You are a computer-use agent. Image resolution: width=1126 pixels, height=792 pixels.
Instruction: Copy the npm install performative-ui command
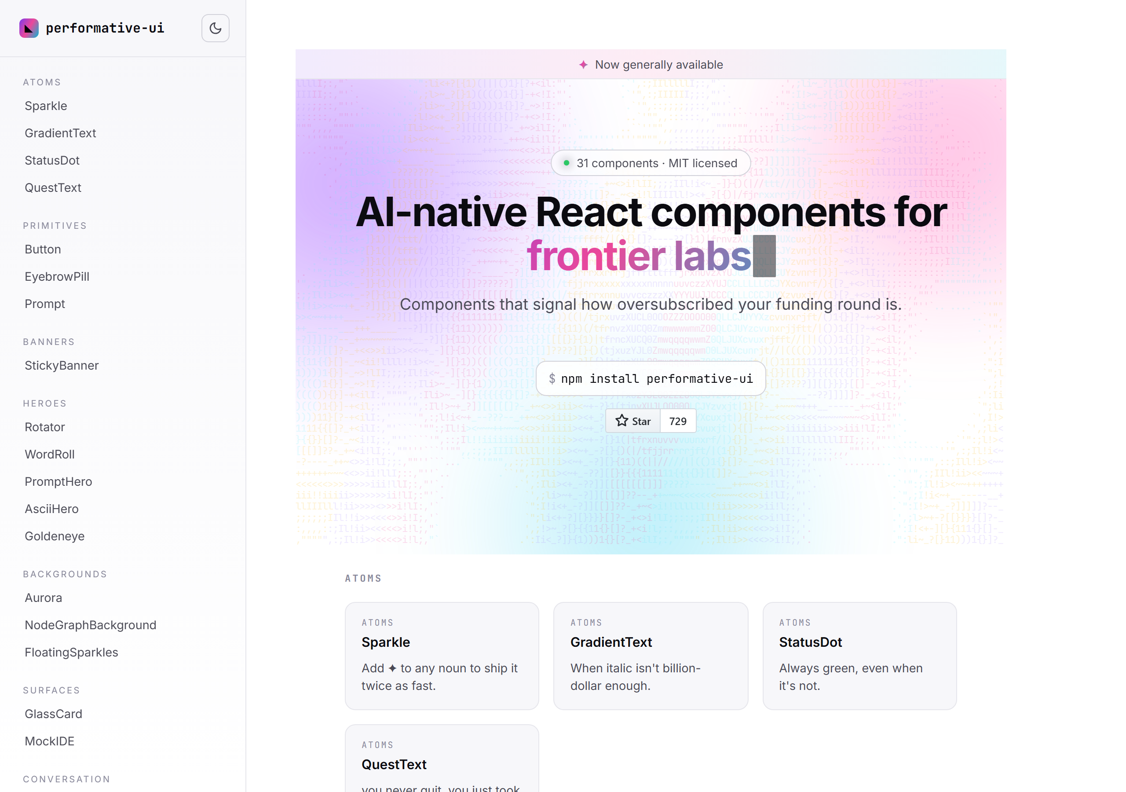click(x=651, y=378)
